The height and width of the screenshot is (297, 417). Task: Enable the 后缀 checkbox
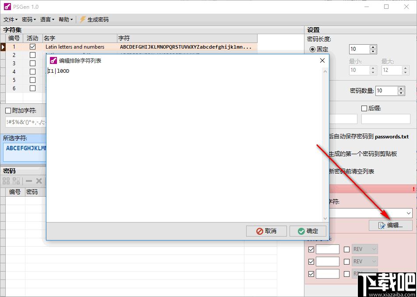(364, 109)
